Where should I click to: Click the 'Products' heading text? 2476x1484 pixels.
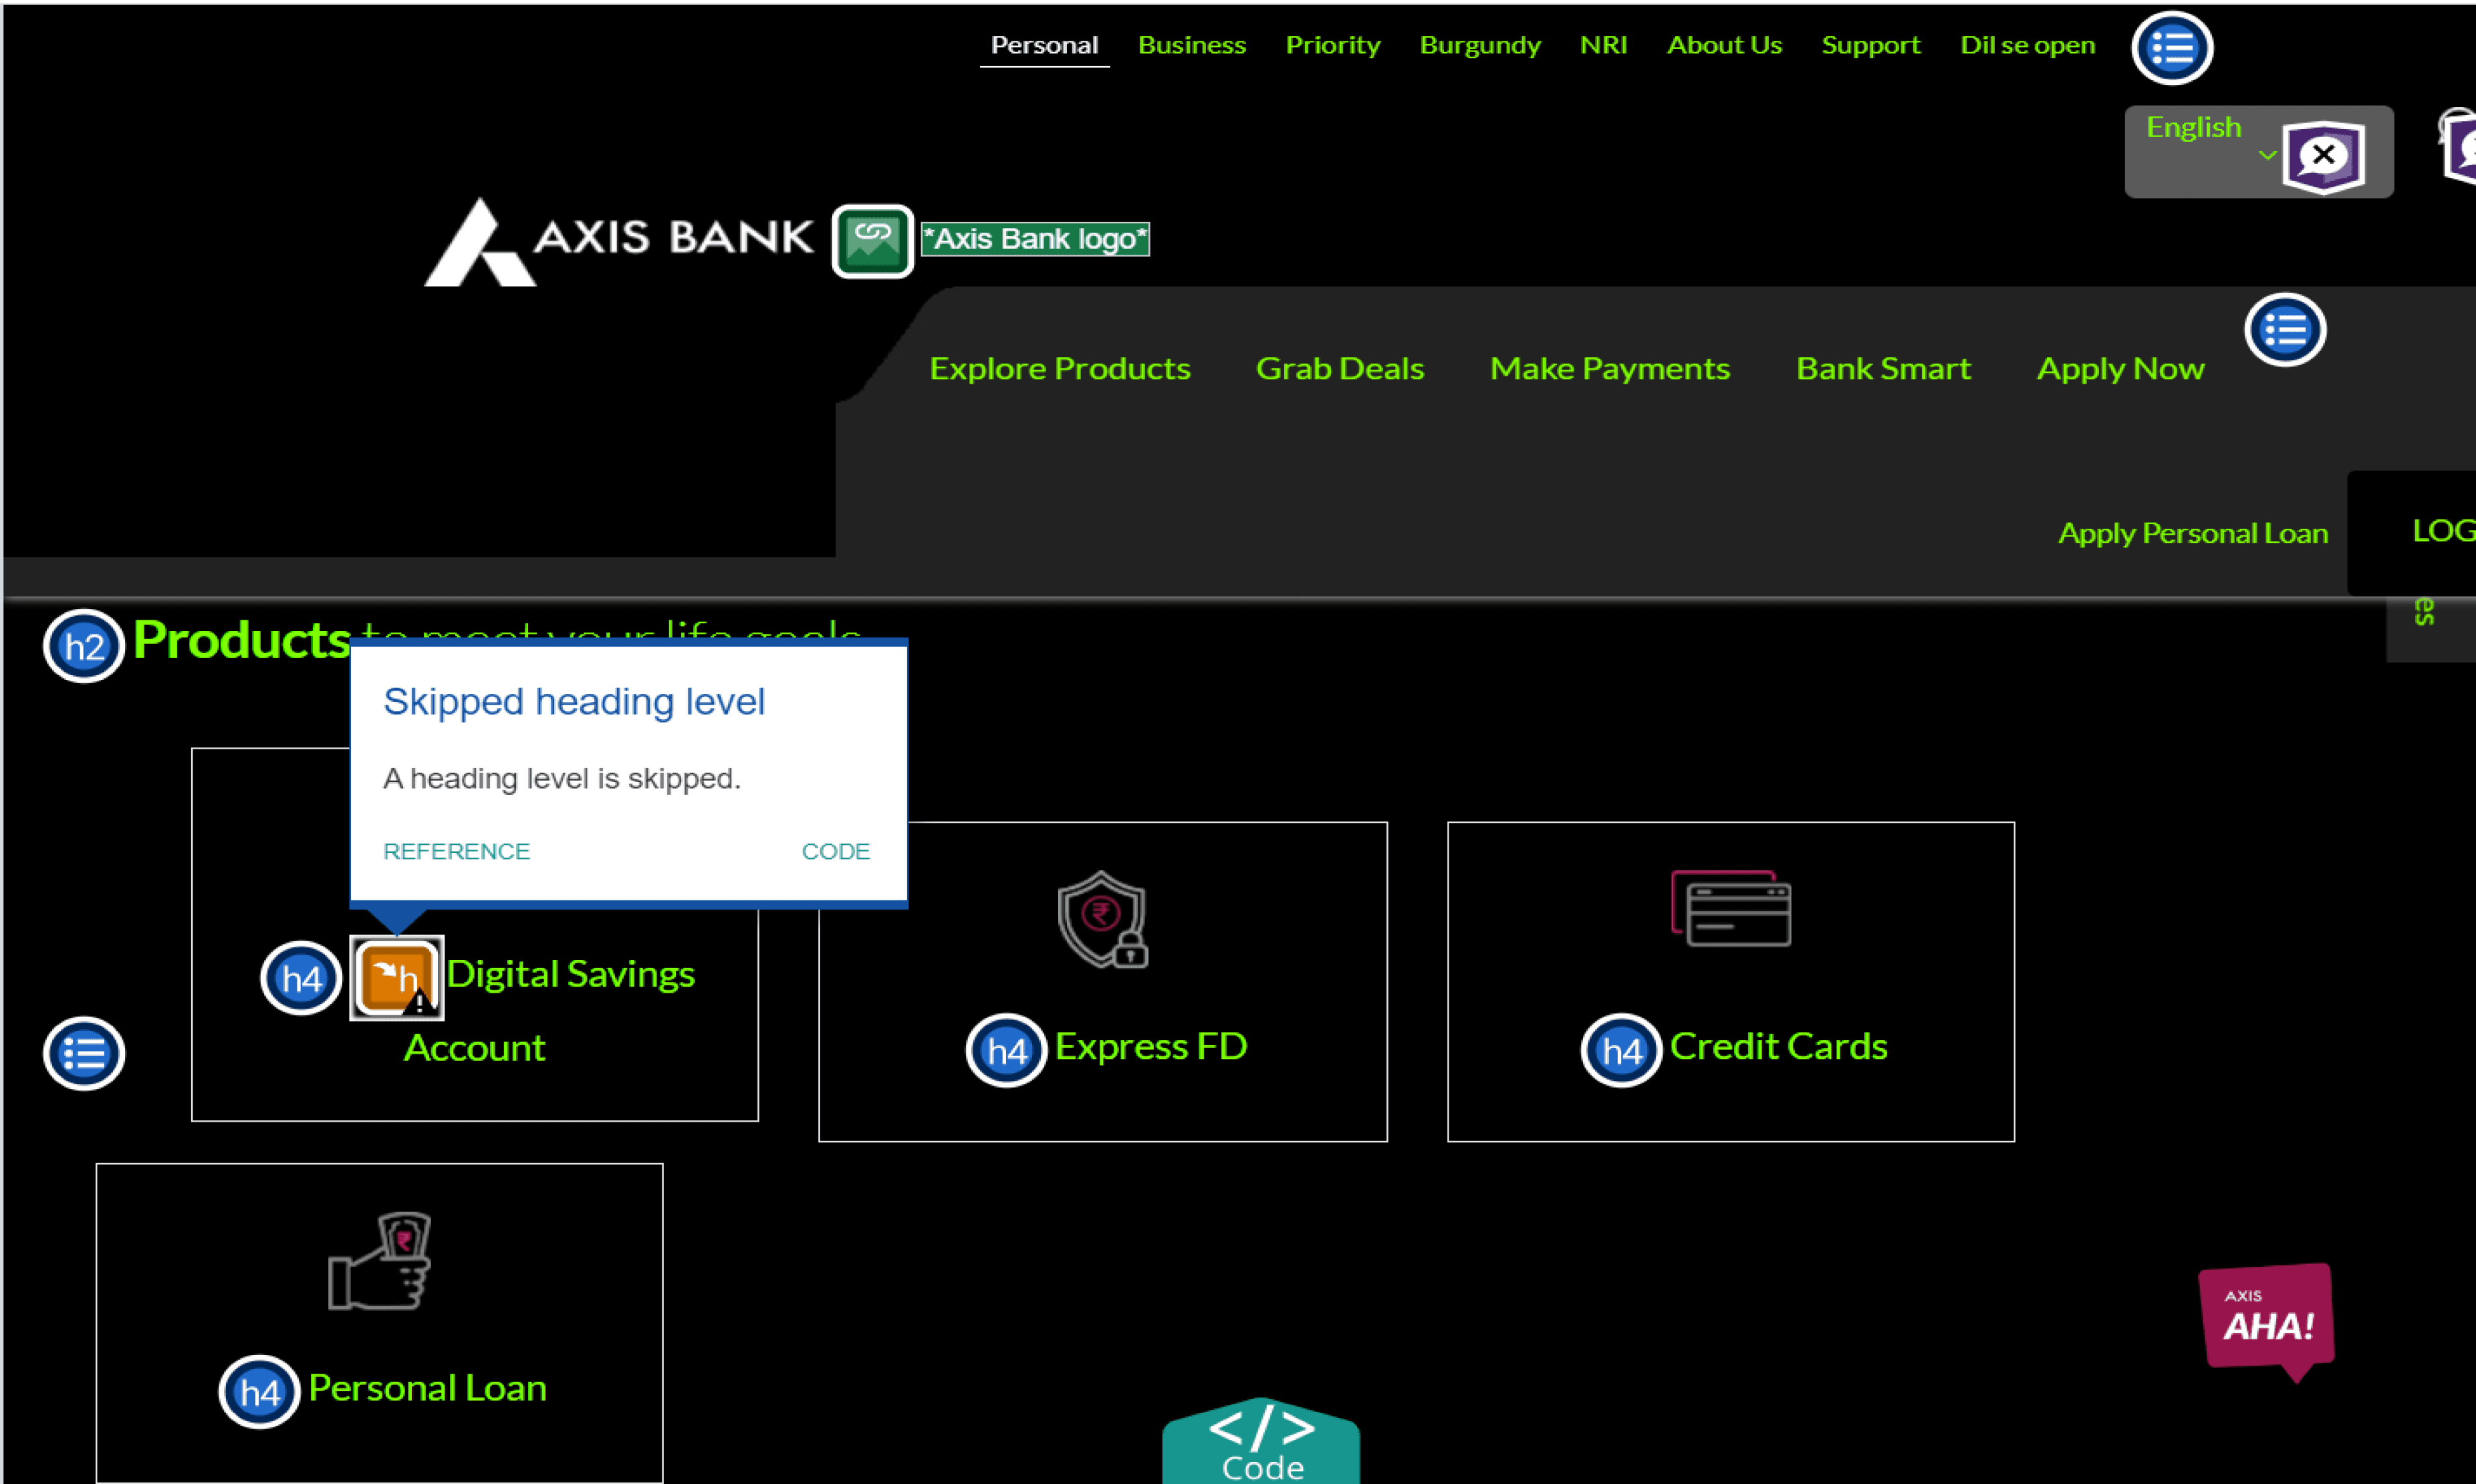[241, 640]
